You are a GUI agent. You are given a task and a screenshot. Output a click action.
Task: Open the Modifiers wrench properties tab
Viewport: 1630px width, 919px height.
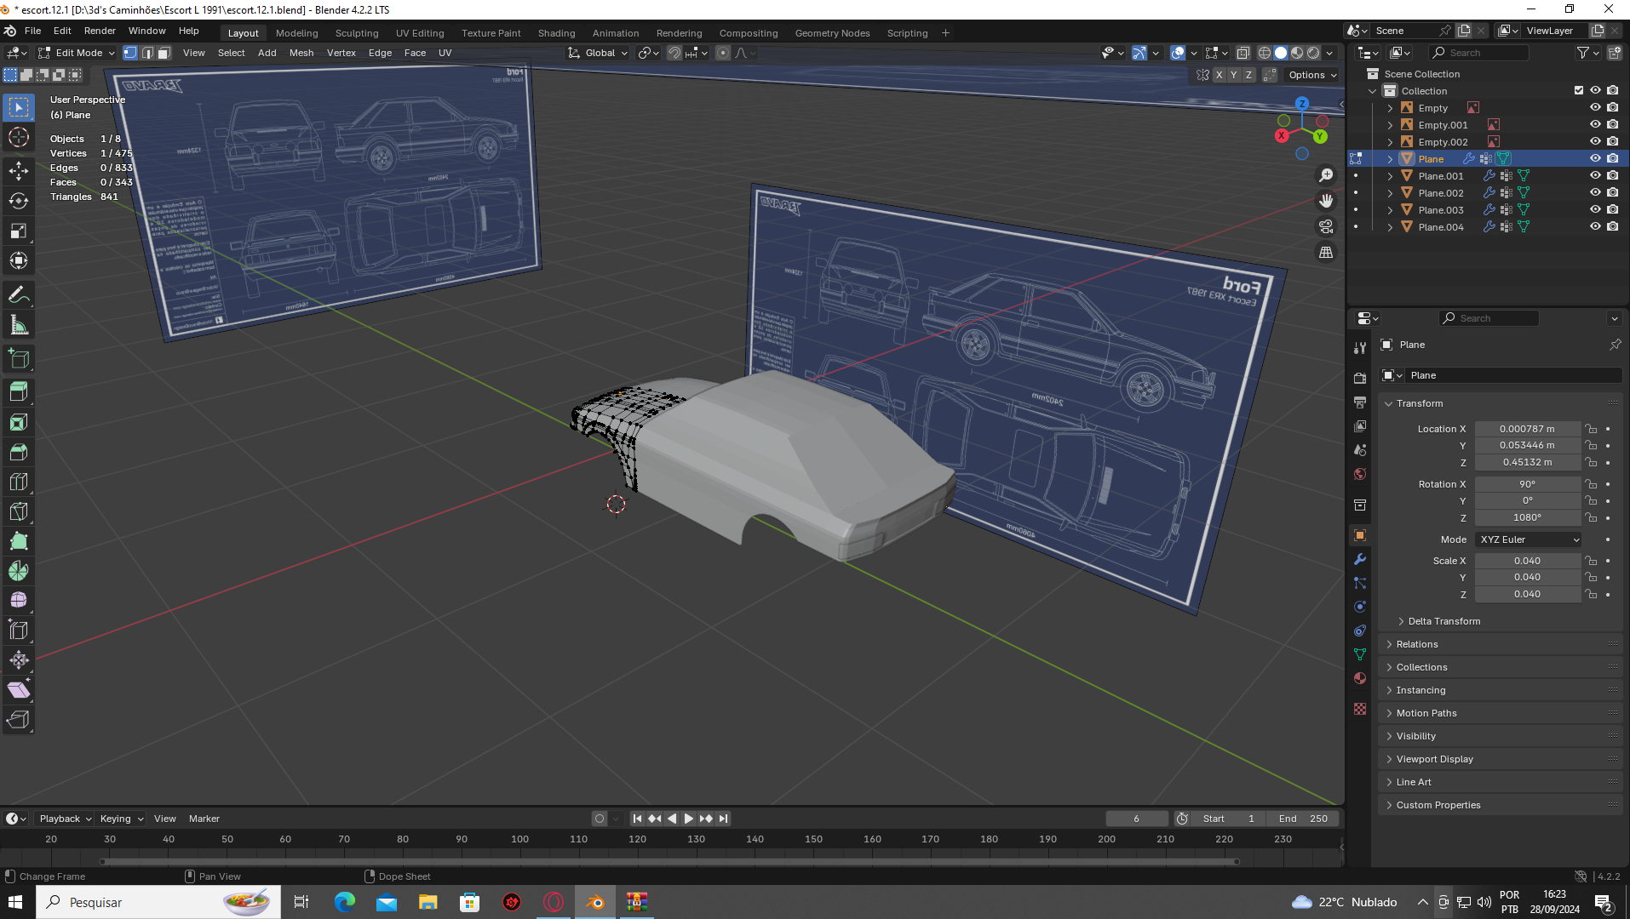(1360, 559)
